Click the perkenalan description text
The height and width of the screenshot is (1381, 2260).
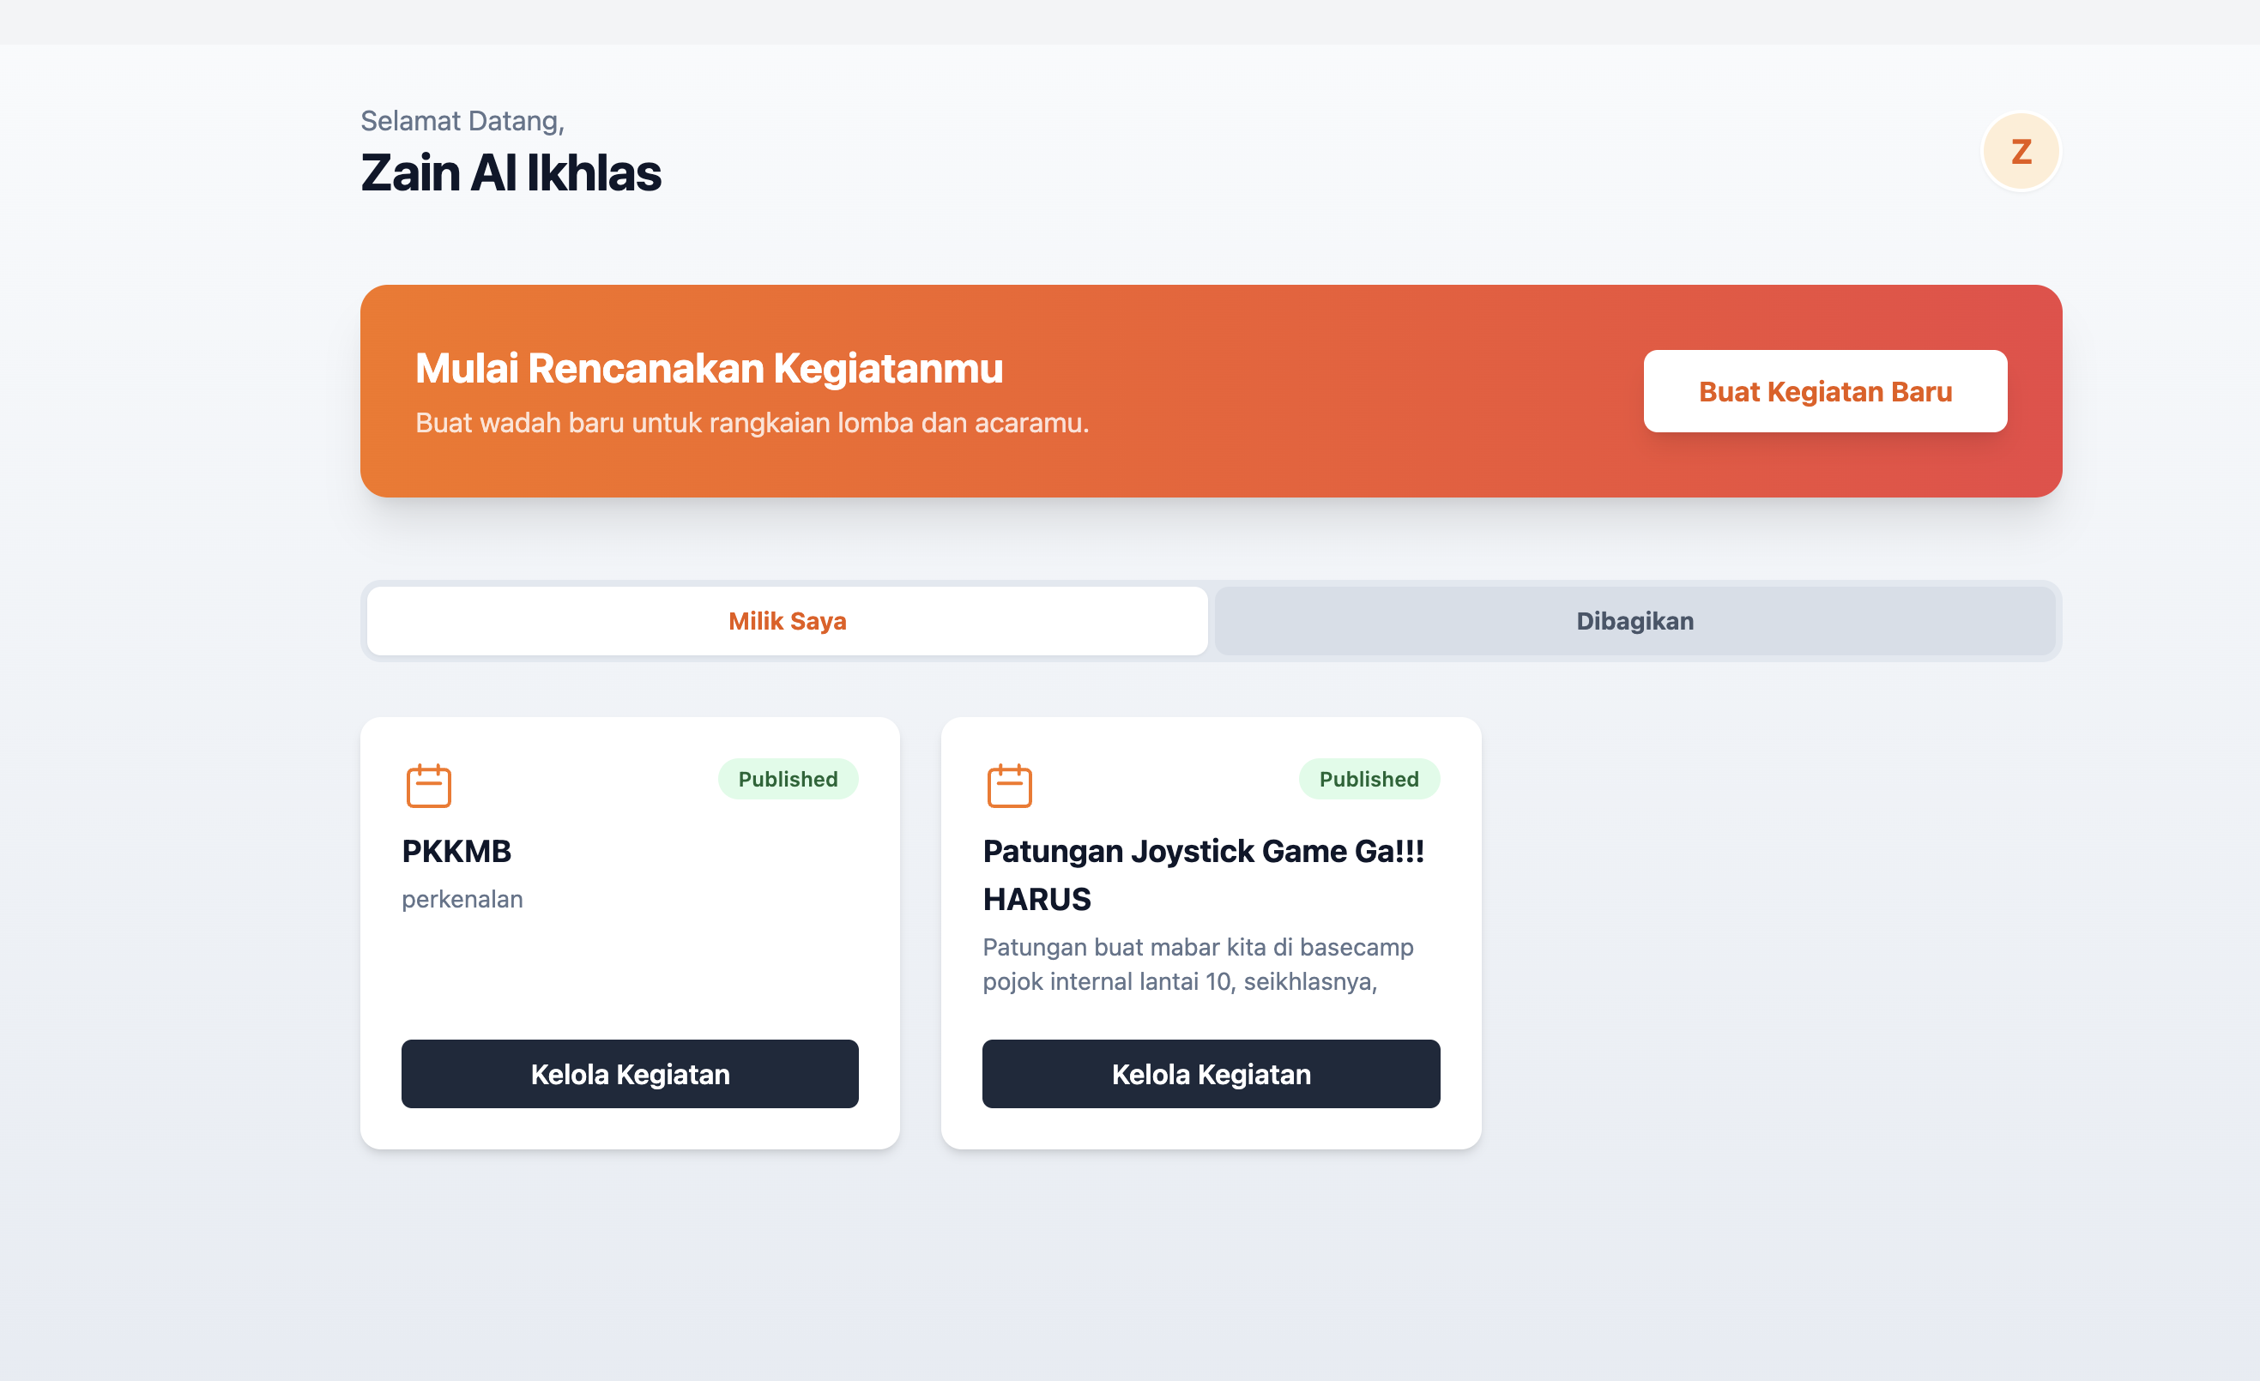point(462,900)
